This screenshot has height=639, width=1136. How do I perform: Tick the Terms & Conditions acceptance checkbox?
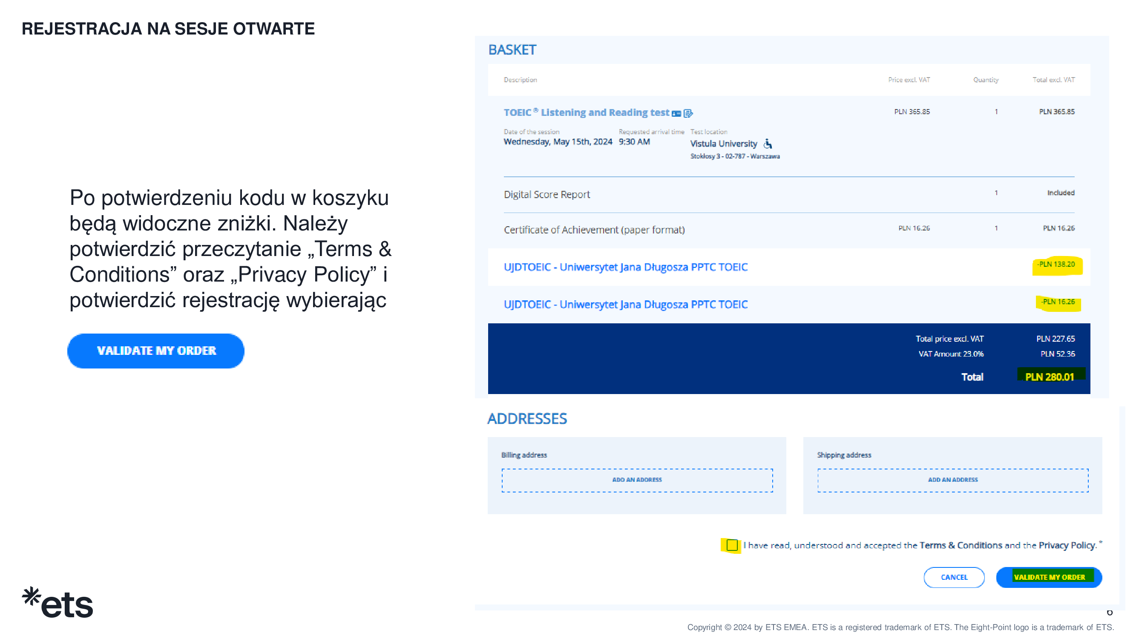click(x=732, y=545)
